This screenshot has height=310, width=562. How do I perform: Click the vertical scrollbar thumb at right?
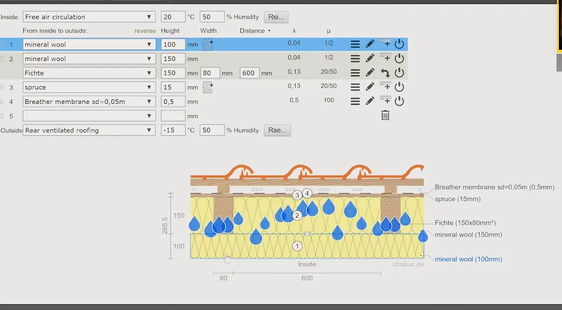click(x=559, y=63)
